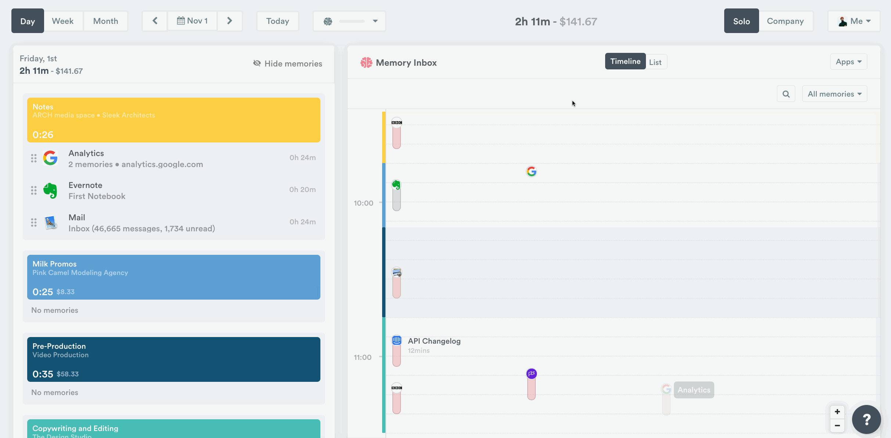Open Copywriting and Editing entry card
This screenshot has width=891, height=438.
coord(174,428)
